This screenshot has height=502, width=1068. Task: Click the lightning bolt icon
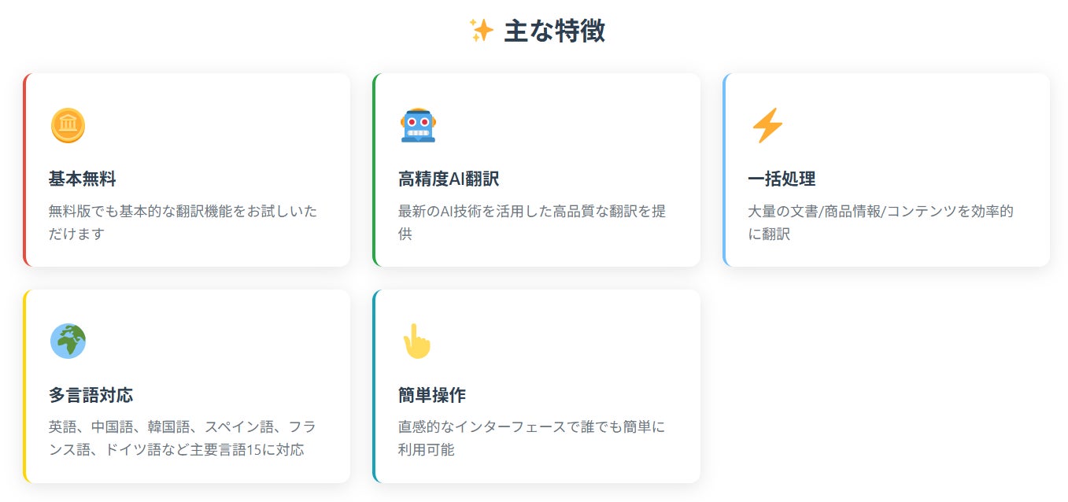[767, 126]
